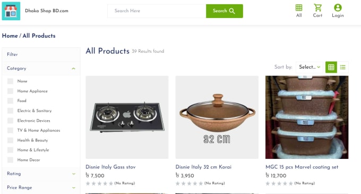
Task: Click the magnifier Search button
Action: tap(224, 11)
